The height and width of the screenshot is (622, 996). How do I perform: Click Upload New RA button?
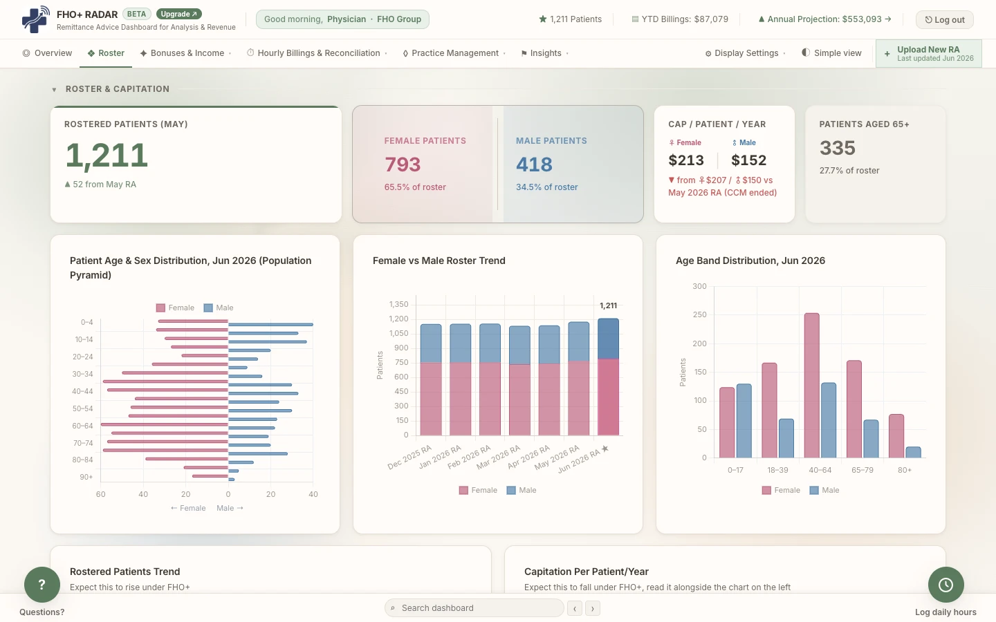pos(928,53)
